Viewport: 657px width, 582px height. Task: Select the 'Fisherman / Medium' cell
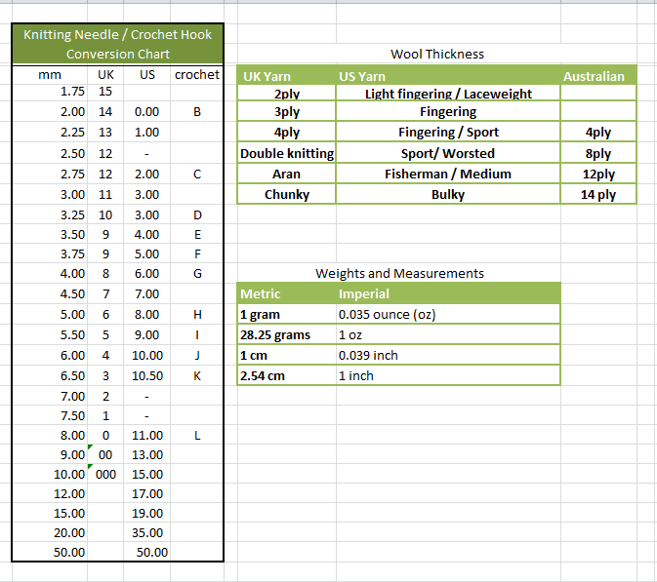click(448, 175)
